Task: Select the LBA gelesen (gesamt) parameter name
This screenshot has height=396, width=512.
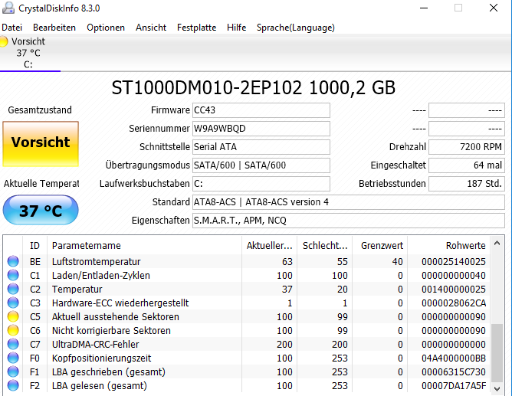Action: pyautogui.click(x=100, y=385)
